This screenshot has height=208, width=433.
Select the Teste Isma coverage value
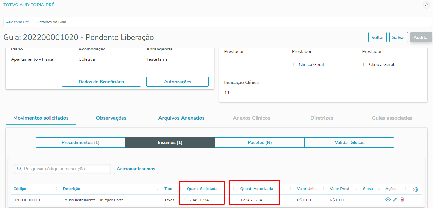pyautogui.click(x=157, y=59)
